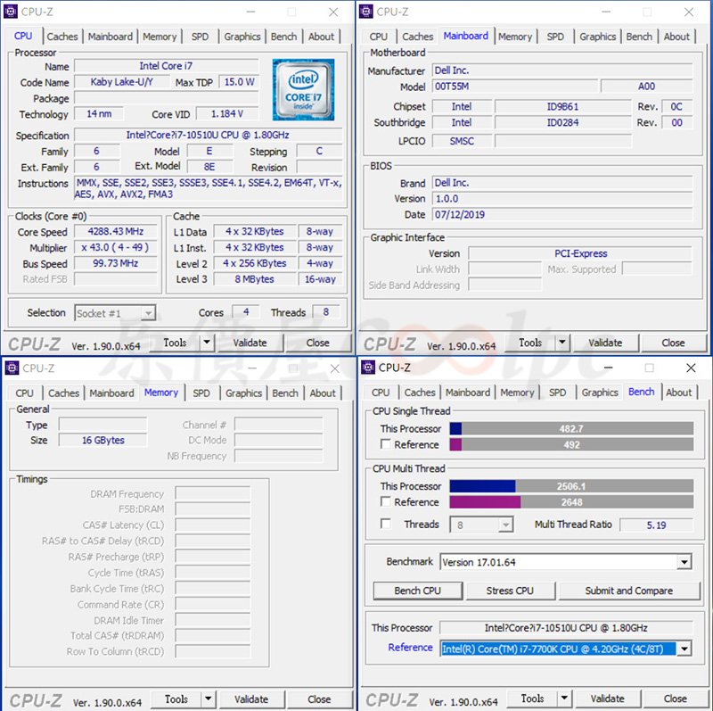Screen dimensions: 713x711
Task: Click Technology value 14 nm
Action: [x=99, y=114]
